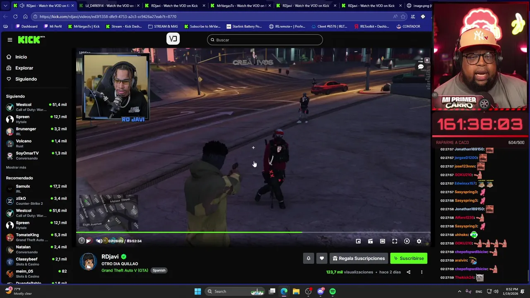Image resolution: width=530 pixels, height=298 pixels.
Task: Open Samulx recommended channel
Action: 36,189
